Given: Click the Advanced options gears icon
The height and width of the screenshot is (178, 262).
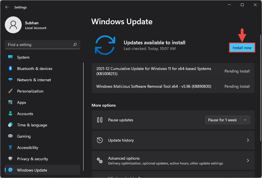Looking at the screenshot, I should click(100, 161).
